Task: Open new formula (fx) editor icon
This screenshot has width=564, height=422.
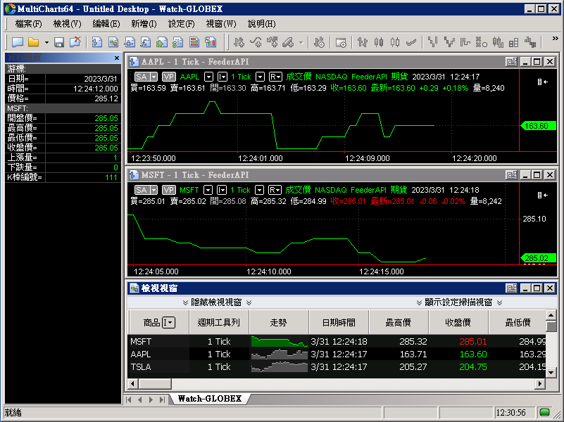Action: point(146,42)
